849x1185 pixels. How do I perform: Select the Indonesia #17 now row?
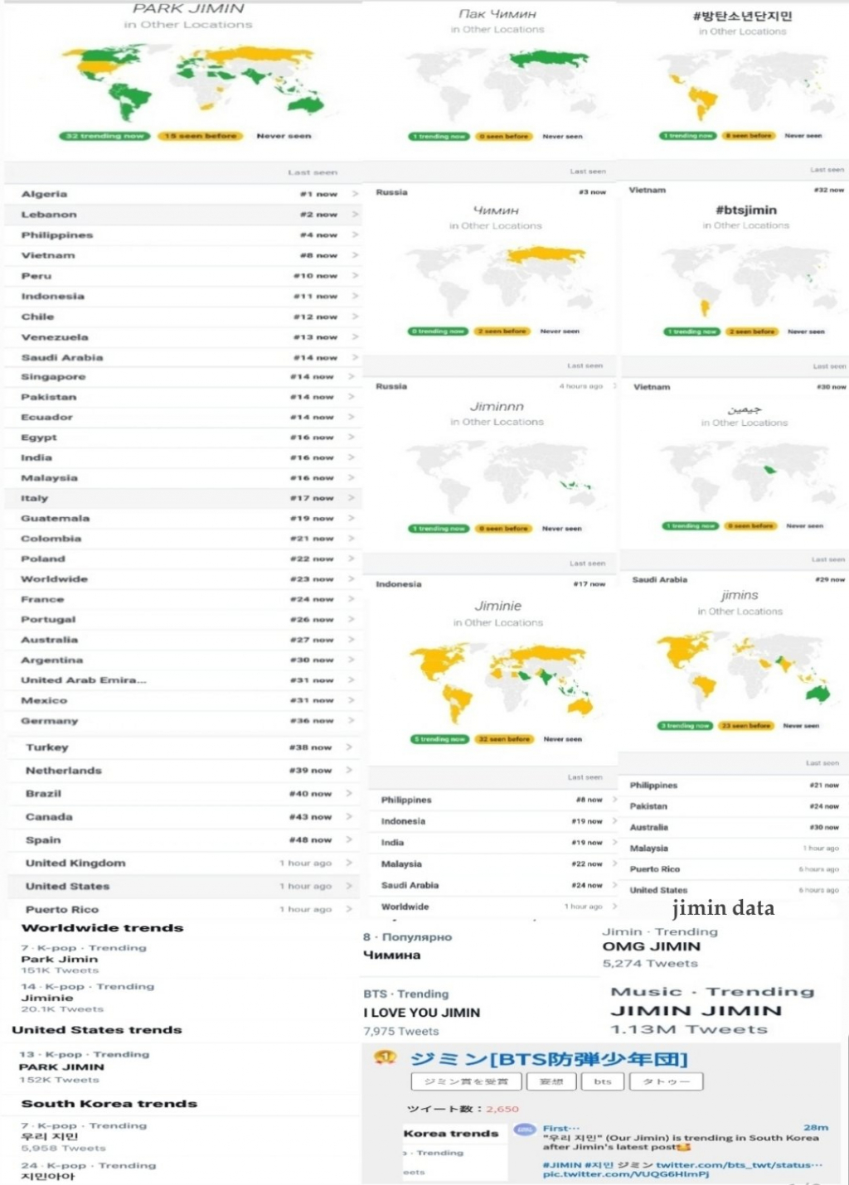point(492,584)
